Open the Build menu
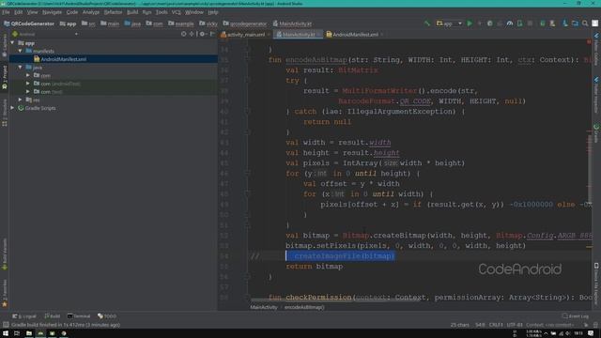 (x=132, y=12)
